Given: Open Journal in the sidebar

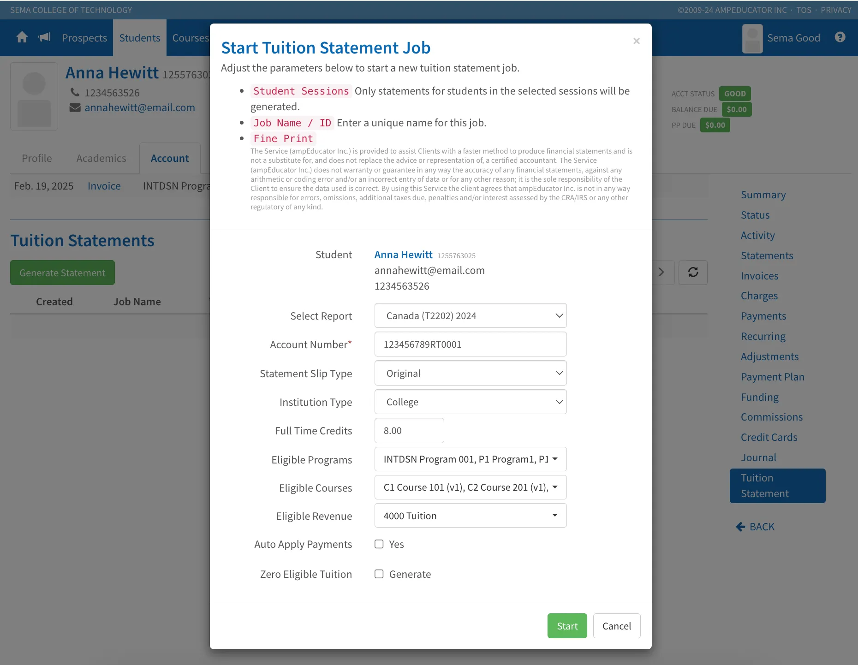Looking at the screenshot, I should [758, 457].
